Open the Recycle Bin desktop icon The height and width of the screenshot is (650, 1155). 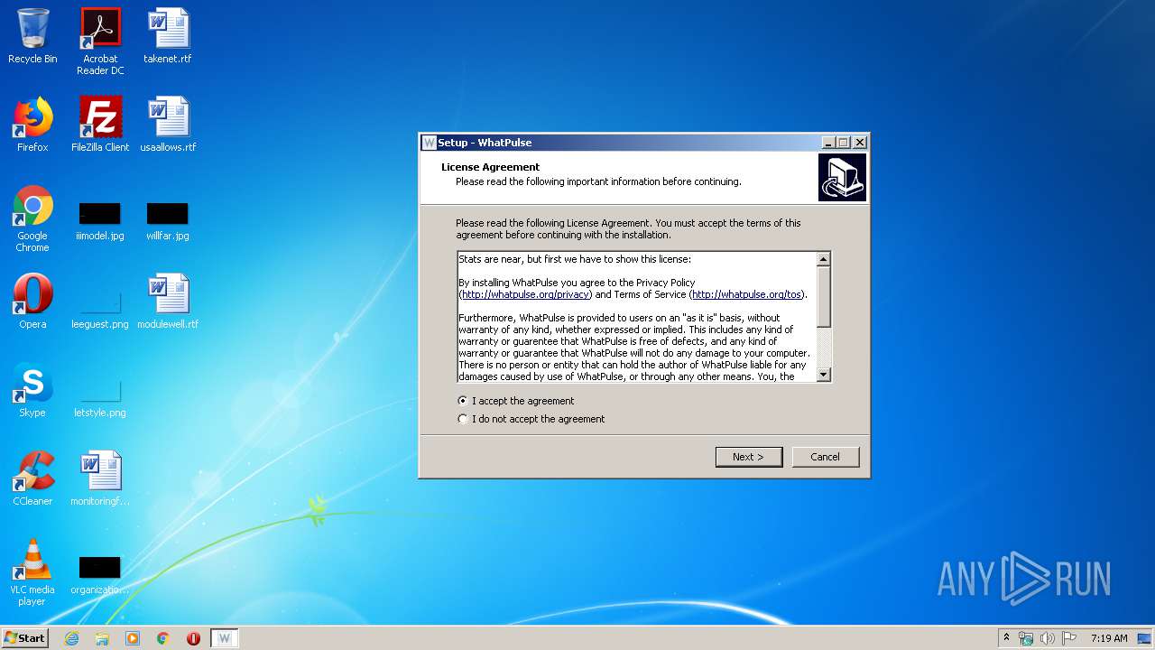point(32,36)
